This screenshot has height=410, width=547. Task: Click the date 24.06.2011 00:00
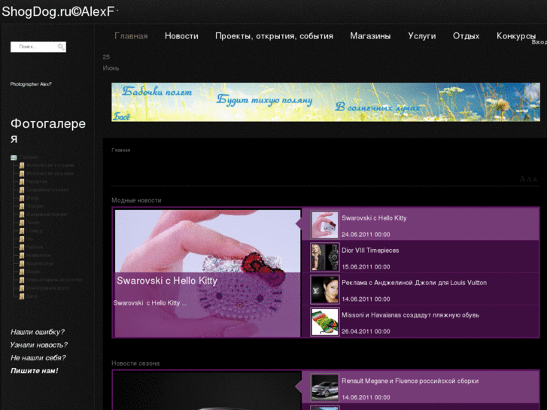click(366, 235)
